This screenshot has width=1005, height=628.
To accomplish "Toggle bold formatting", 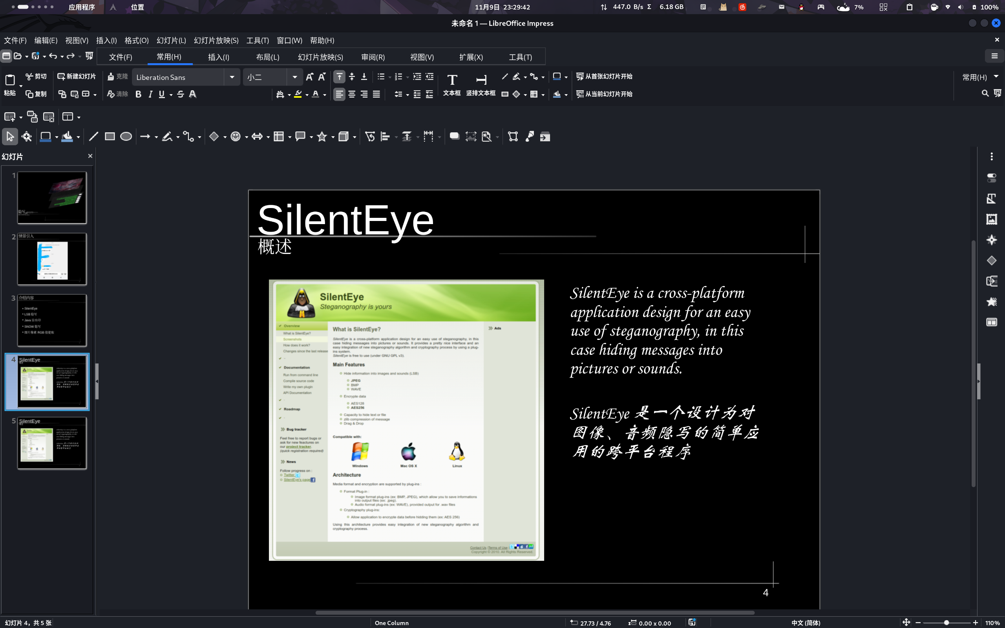I will pyautogui.click(x=138, y=94).
